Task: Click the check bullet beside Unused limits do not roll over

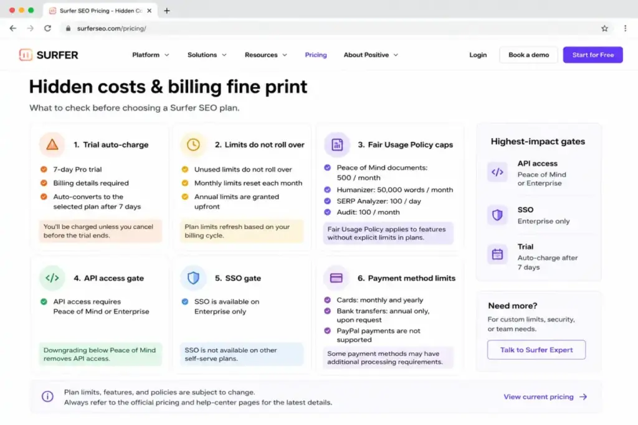Action: pos(184,169)
